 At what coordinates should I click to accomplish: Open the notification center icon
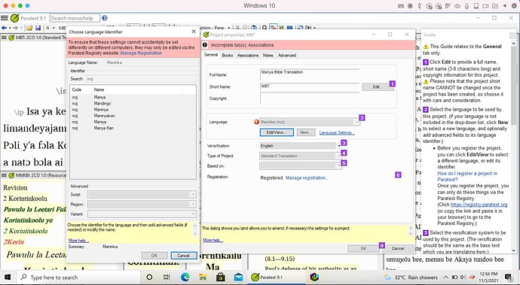pos(508,277)
